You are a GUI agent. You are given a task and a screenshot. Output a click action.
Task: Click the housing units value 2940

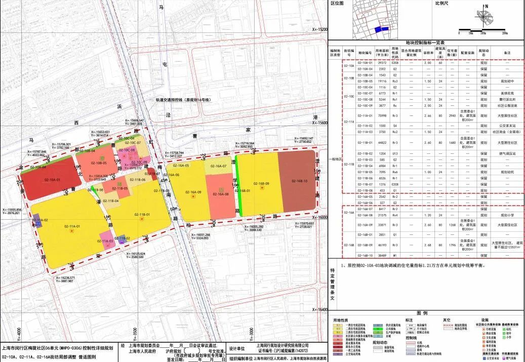tap(453, 116)
